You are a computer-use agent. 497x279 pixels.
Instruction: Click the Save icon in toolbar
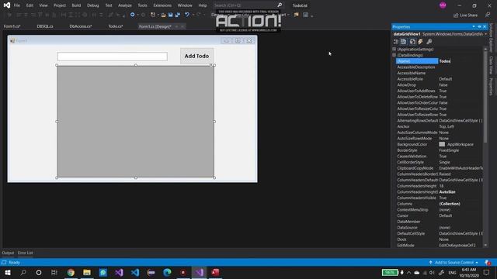pyautogui.click(x=171, y=15)
